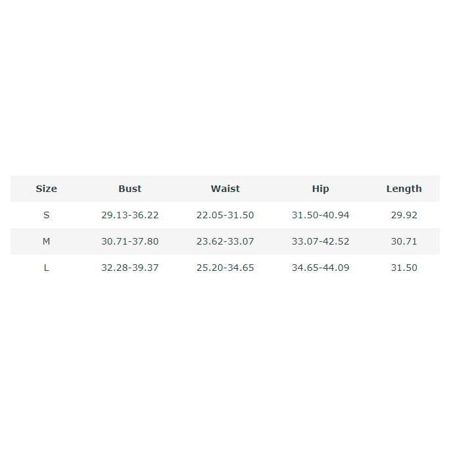This screenshot has height=453, width=453.
Task: Select length value 31.50
Action: (x=404, y=268)
